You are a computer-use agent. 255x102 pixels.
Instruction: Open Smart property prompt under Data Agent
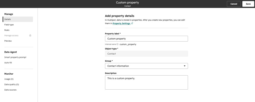tap(15, 57)
